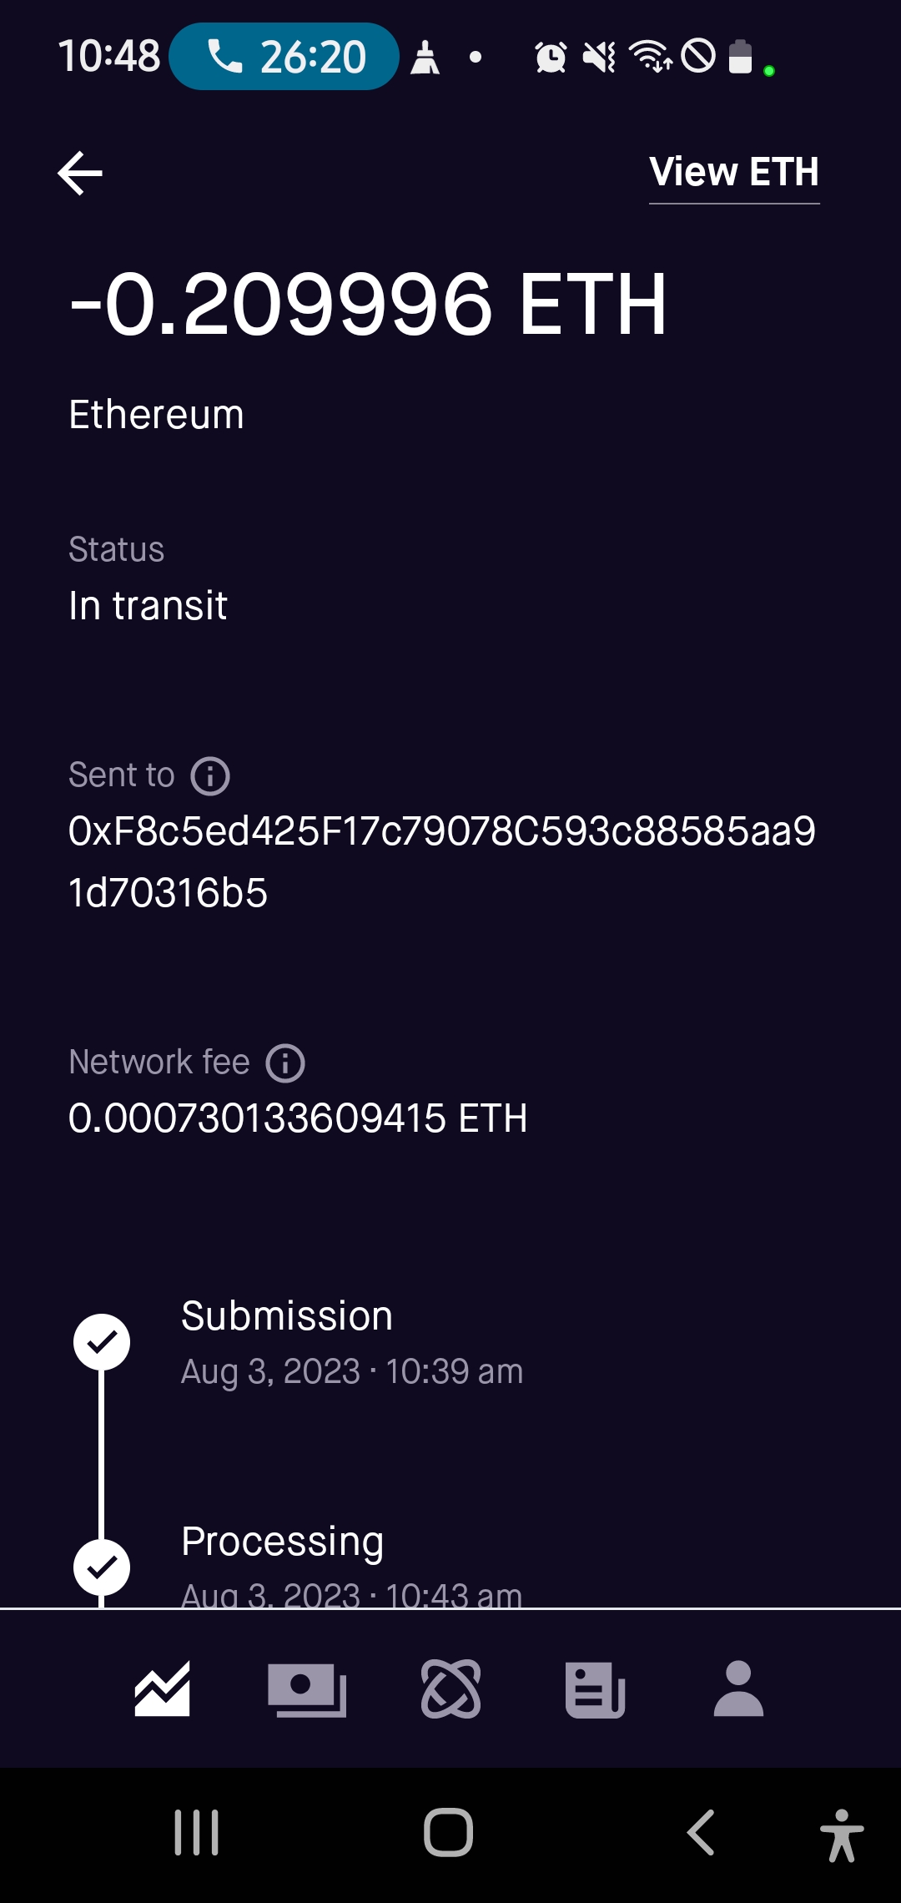901x1903 pixels.
Task: Open Android recent apps button
Action: click(x=197, y=1833)
